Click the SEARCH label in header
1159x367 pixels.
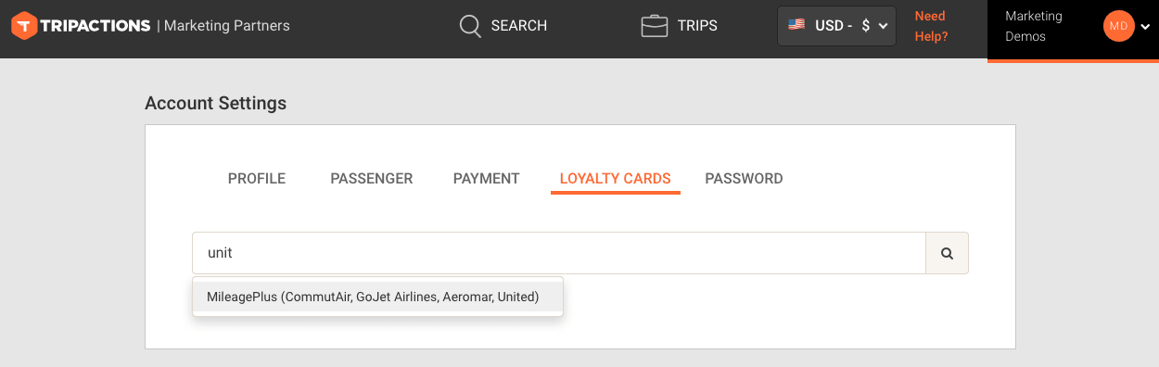519,26
